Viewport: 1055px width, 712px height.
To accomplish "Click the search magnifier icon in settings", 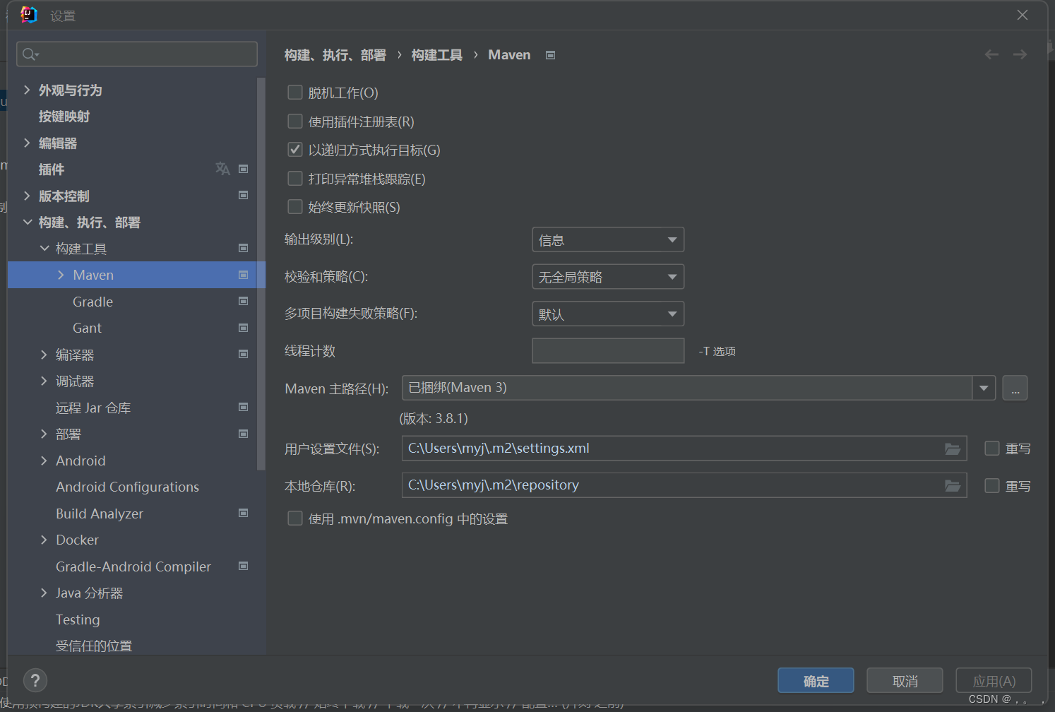I will 30,54.
